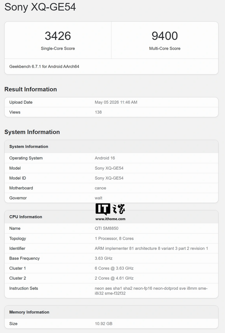Click the Instruction Sets value text
The image size is (225, 333).
151,291
